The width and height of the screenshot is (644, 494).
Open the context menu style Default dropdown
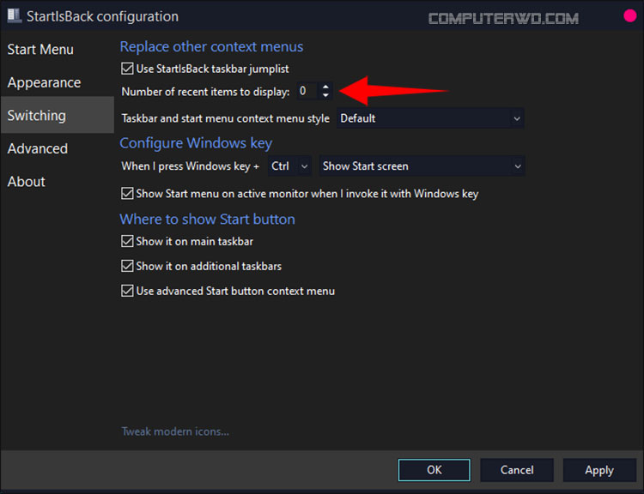point(430,118)
